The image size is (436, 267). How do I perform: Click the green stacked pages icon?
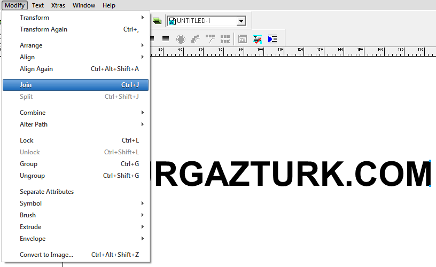pos(157,21)
